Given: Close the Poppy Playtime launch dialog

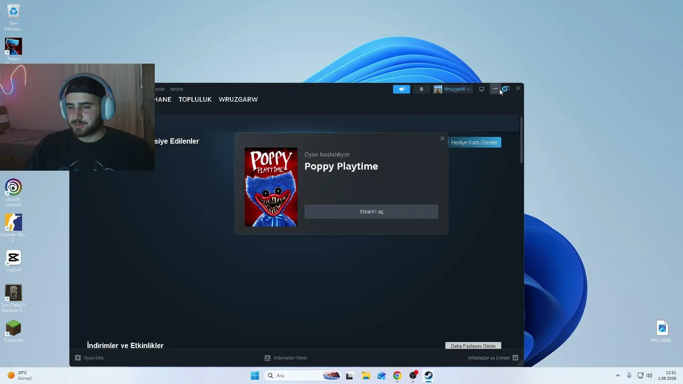Looking at the screenshot, I should click(442, 139).
